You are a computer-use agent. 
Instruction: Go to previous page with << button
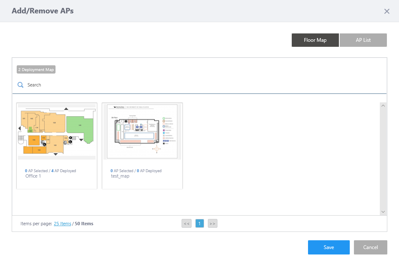(x=187, y=224)
